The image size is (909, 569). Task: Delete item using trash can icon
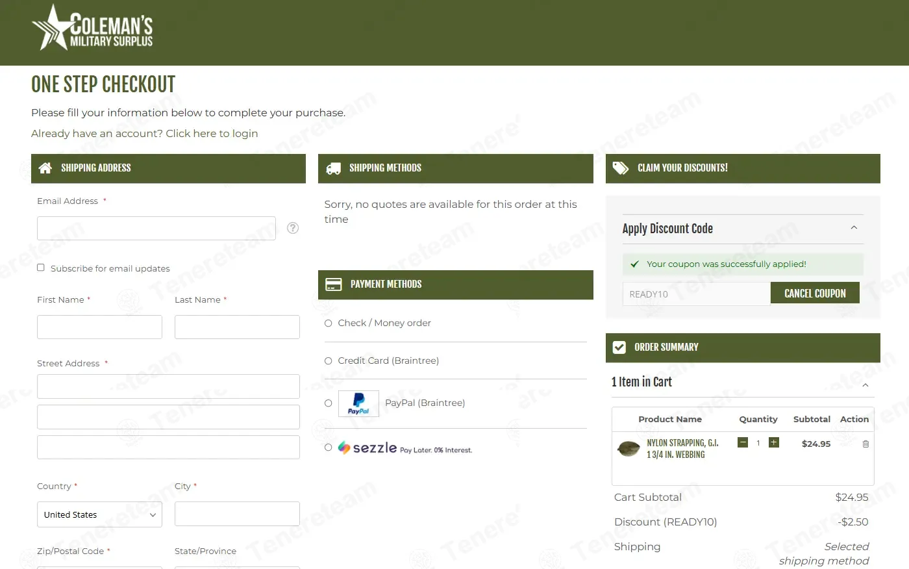(865, 444)
